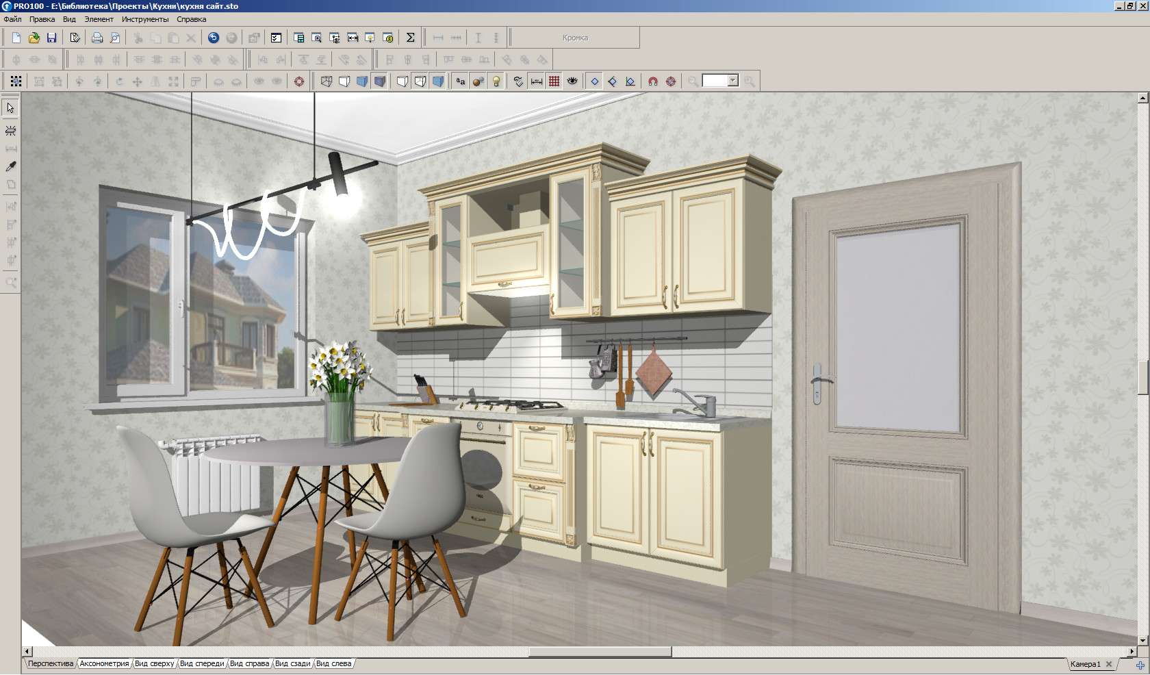Click the red magnet snap icon

(x=653, y=81)
